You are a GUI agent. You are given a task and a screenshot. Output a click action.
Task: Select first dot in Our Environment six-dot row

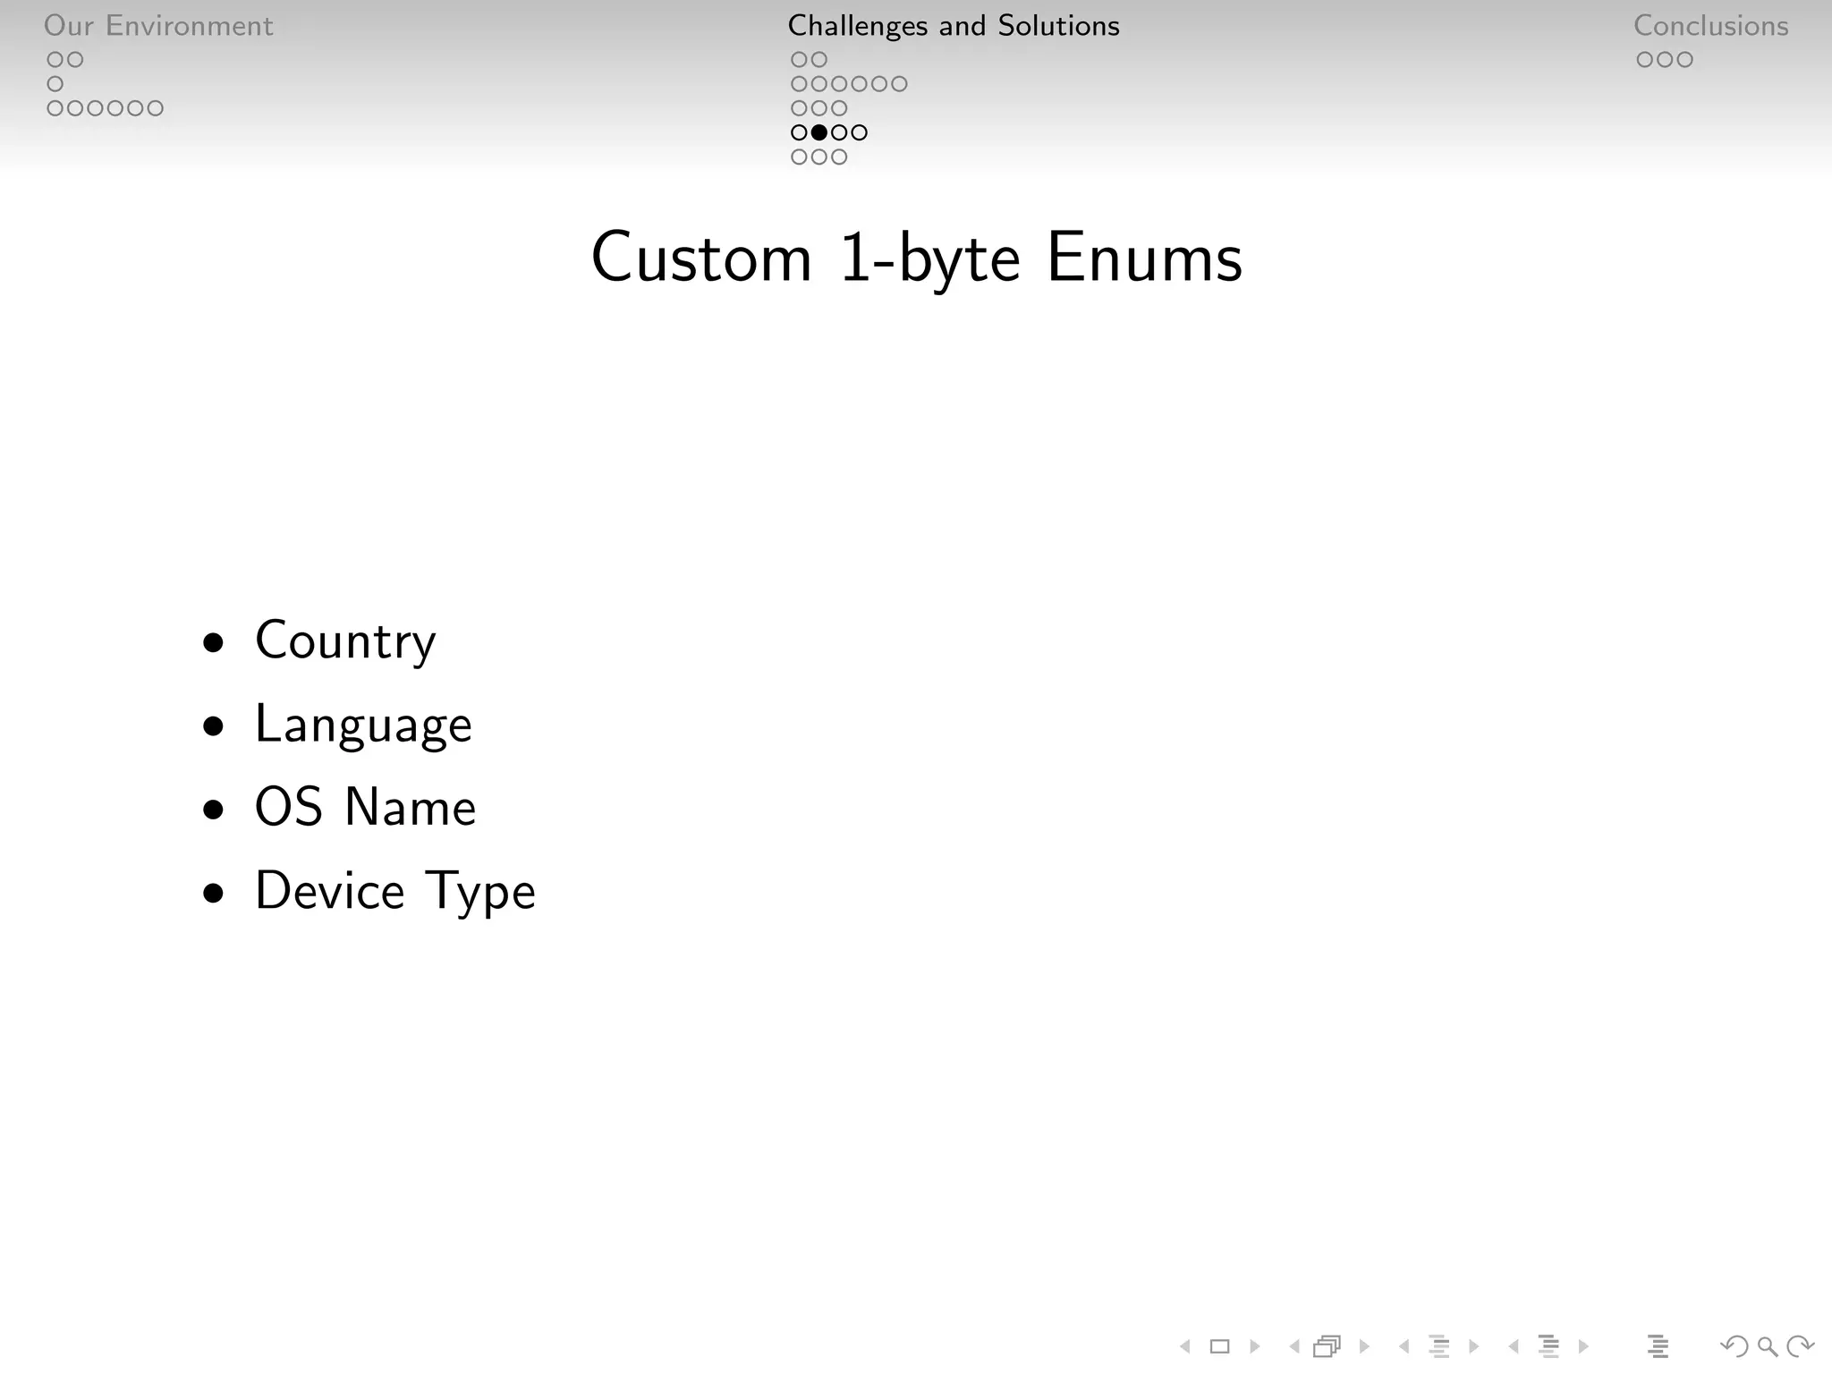55,108
